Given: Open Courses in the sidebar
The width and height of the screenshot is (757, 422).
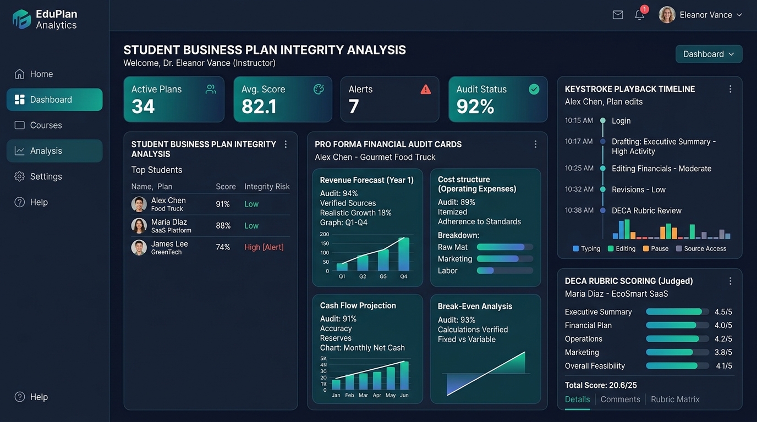Looking at the screenshot, I should click(54, 125).
